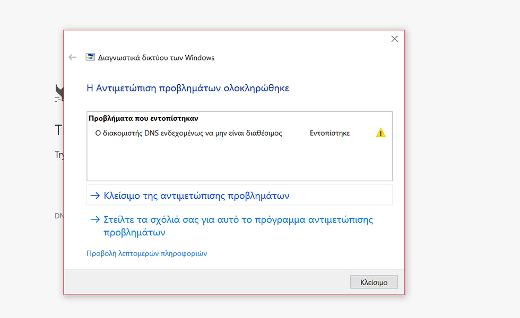Click the back arrow in the dialog header

(72, 57)
